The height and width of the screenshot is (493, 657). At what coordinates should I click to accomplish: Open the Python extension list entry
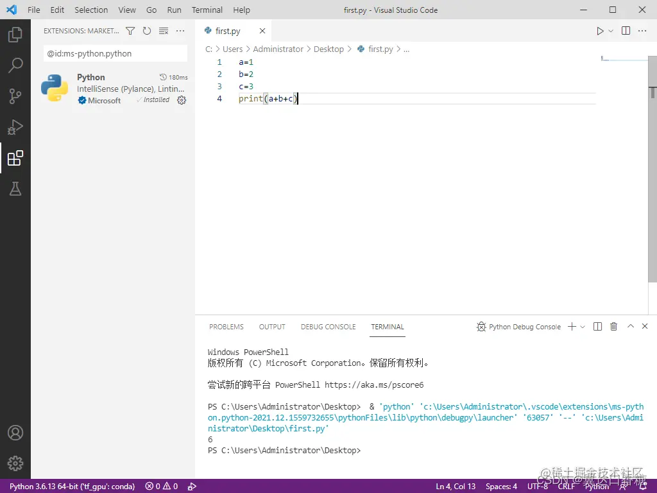pos(113,89)
